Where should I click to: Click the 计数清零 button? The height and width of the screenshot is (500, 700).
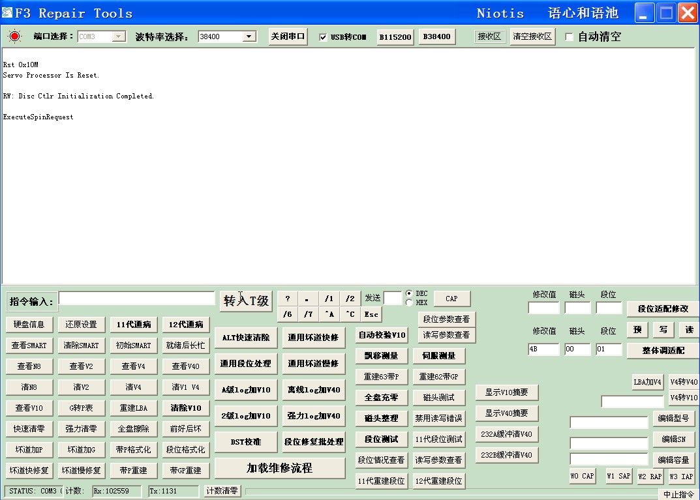coord(222,491)
